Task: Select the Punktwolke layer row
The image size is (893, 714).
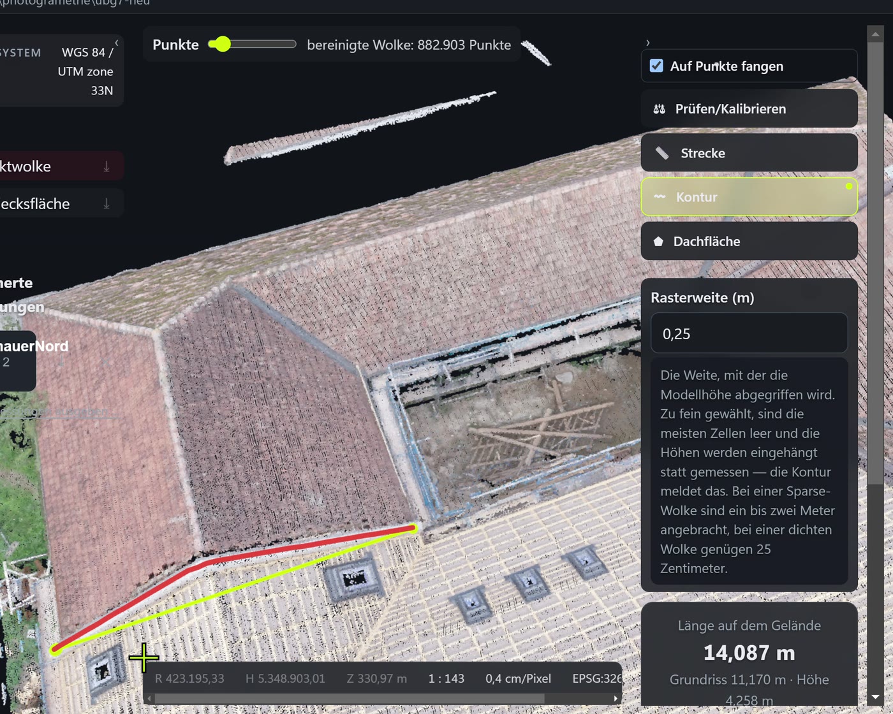Action: point(61,166)
